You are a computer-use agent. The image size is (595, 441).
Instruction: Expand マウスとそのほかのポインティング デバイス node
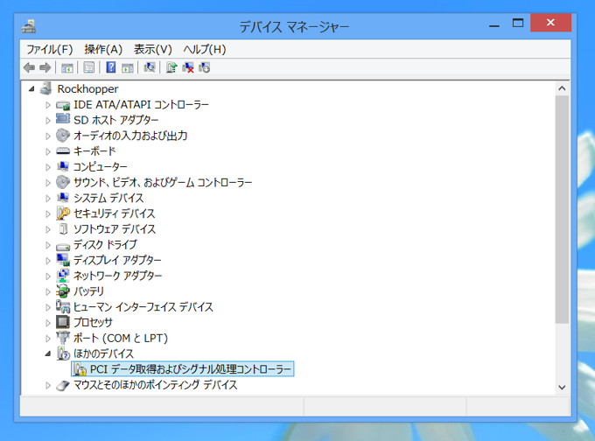(48, 385)
